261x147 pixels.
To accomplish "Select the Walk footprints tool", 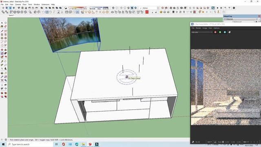I will 2,88.
